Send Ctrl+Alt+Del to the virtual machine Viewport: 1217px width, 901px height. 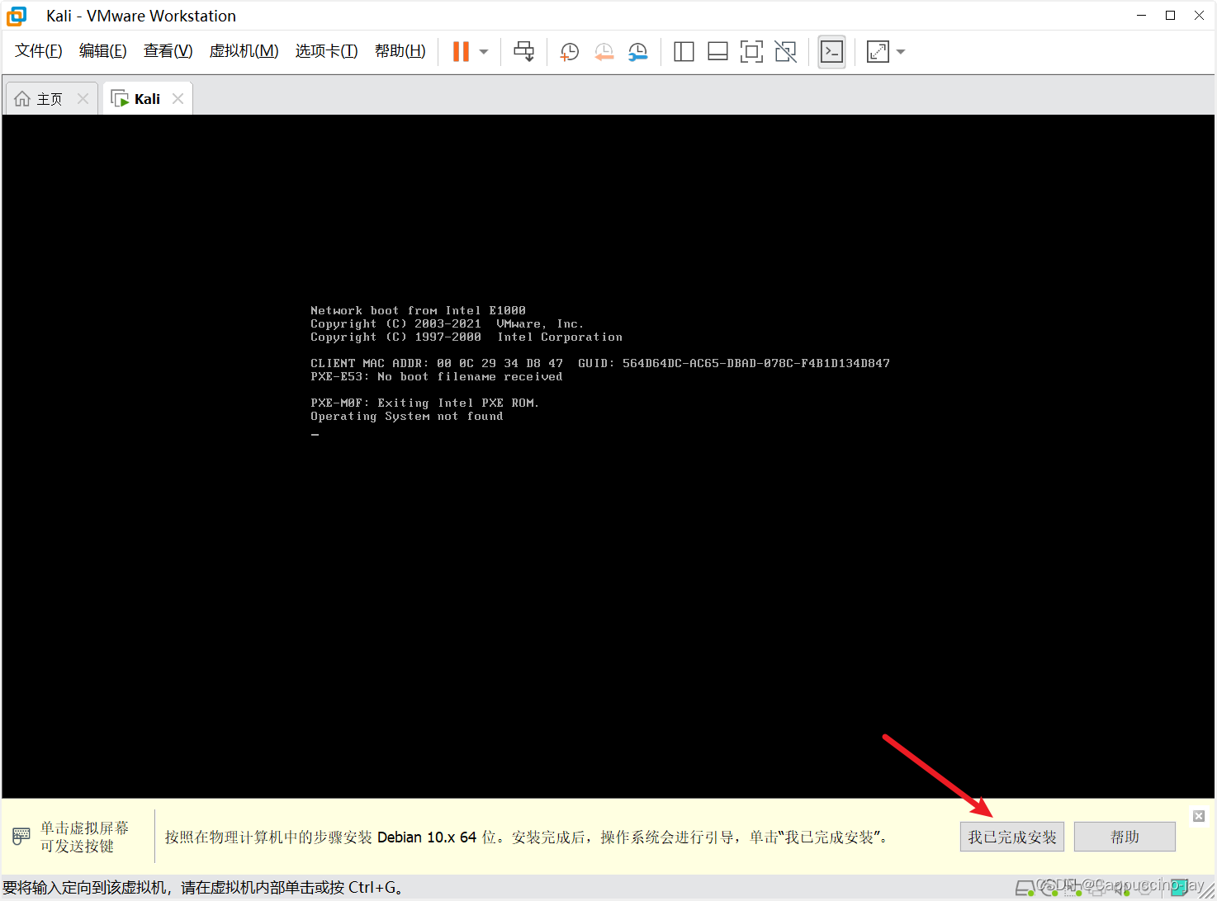tap(523, 52)
